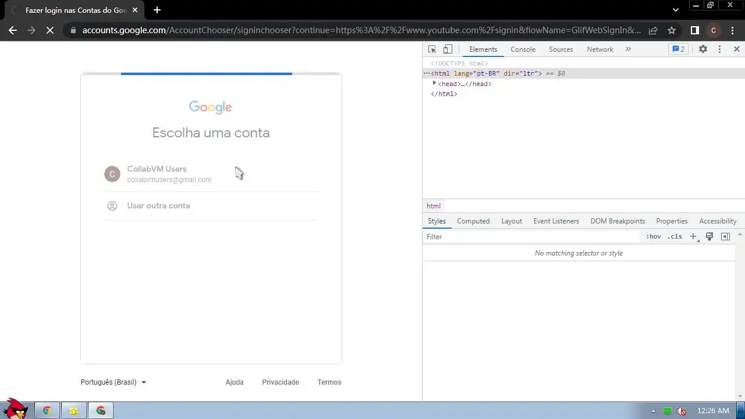Go back to the previous page
The image size is (745, 419).
[x=13, y=30]
